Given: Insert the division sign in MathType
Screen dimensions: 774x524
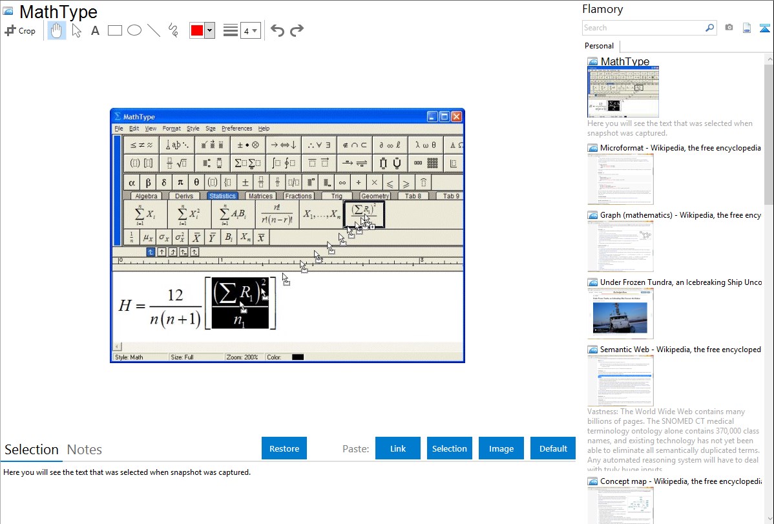Looking at the screenshot, I should click(359, 183).
